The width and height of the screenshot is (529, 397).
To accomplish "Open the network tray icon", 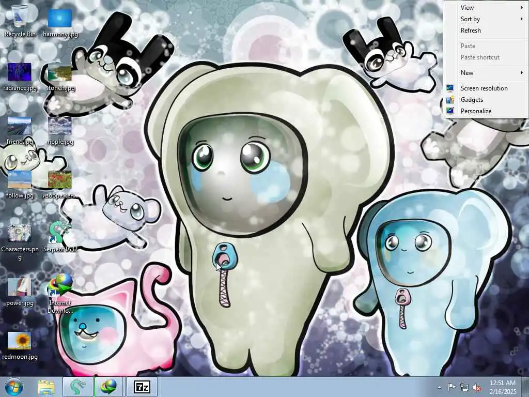I will [x=464, y=387].
